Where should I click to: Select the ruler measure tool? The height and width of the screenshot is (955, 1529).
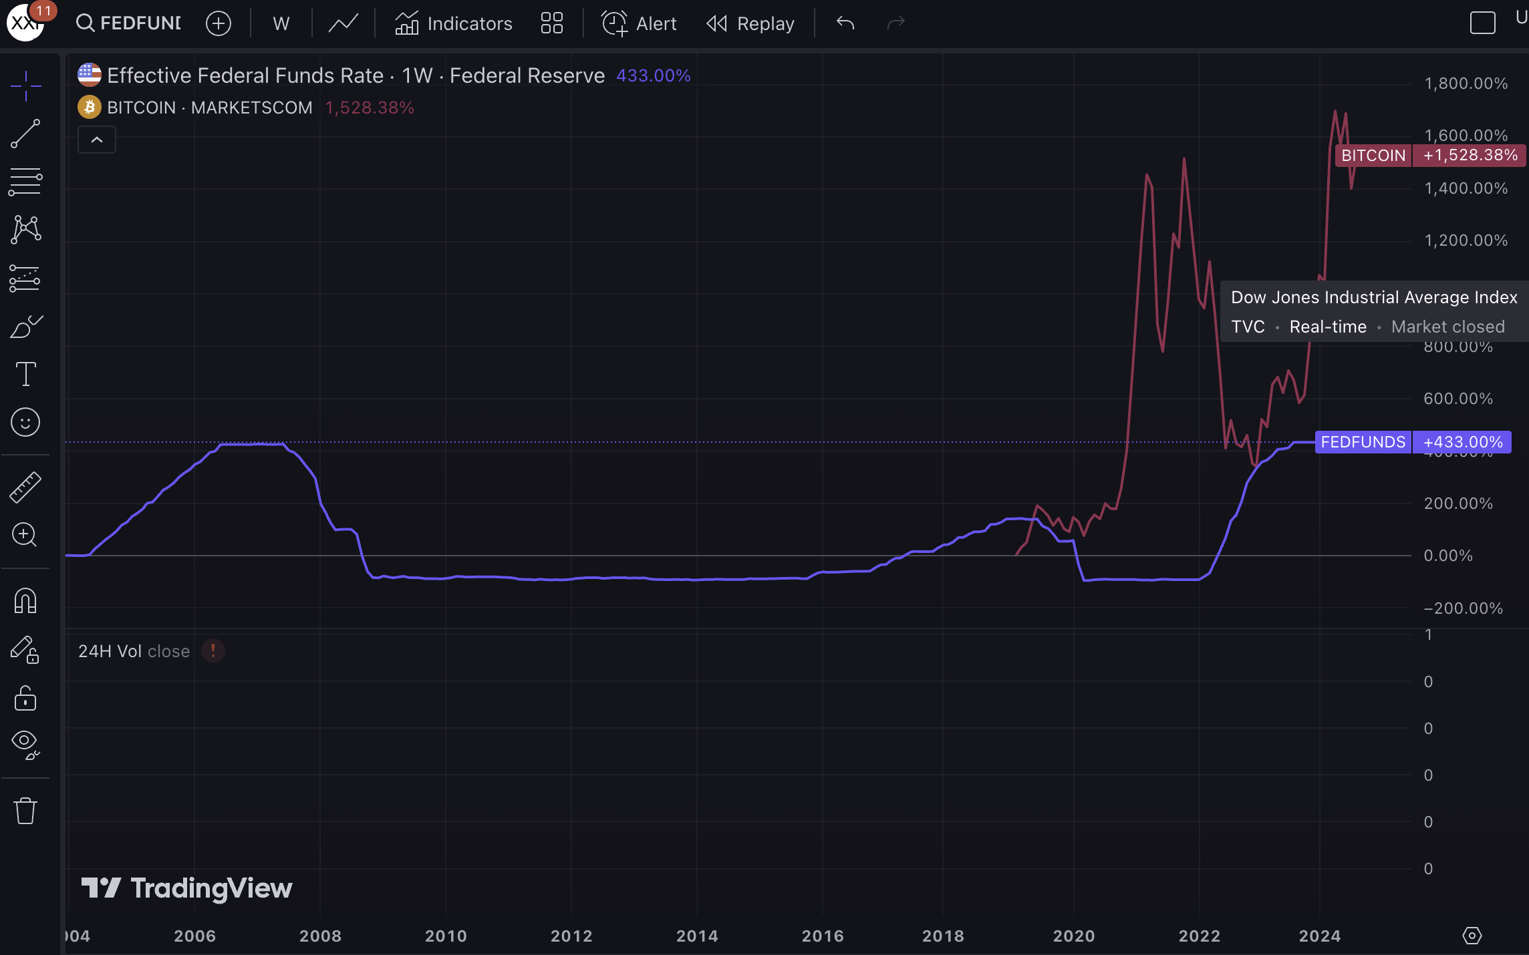click(25, 487)
